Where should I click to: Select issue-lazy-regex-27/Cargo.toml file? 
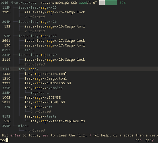55,45
